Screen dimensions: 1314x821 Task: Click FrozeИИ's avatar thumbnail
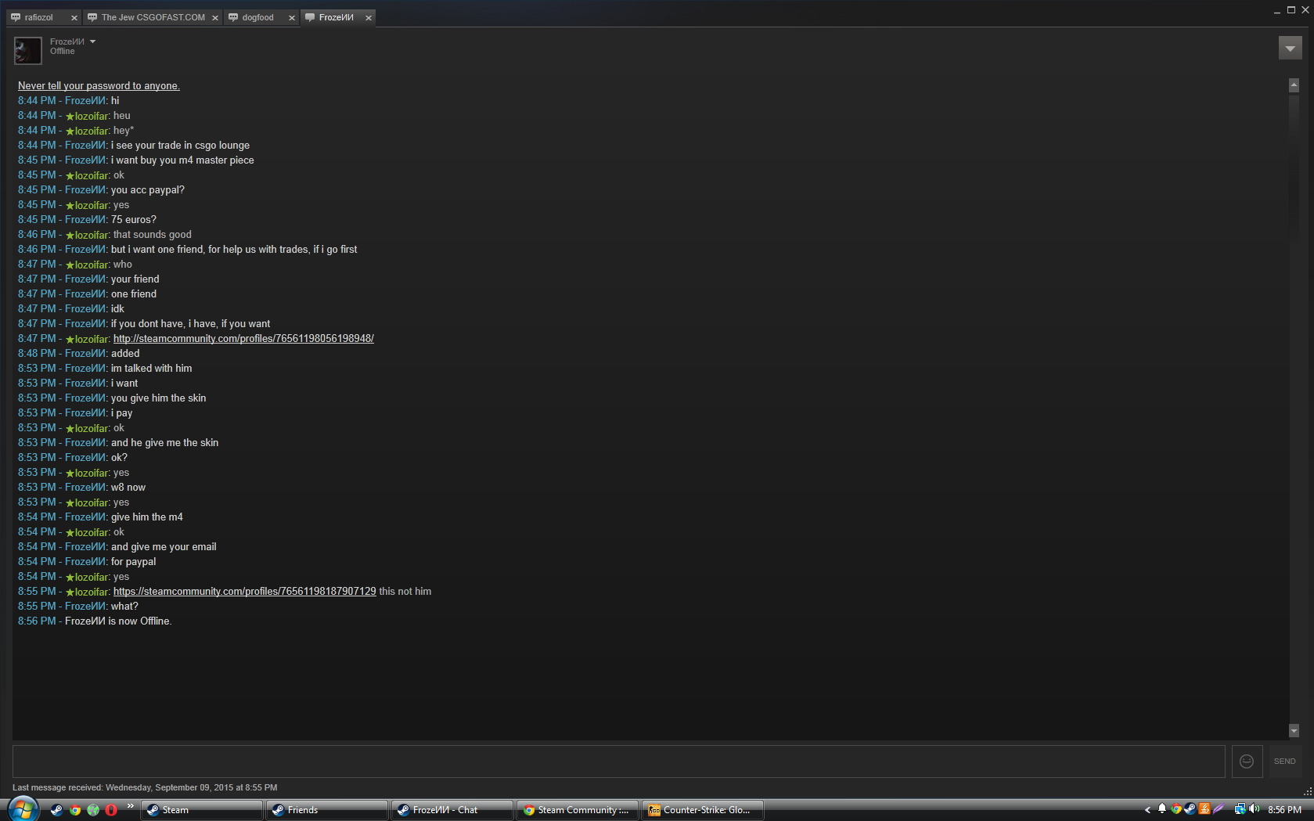(x=27, y=51)
